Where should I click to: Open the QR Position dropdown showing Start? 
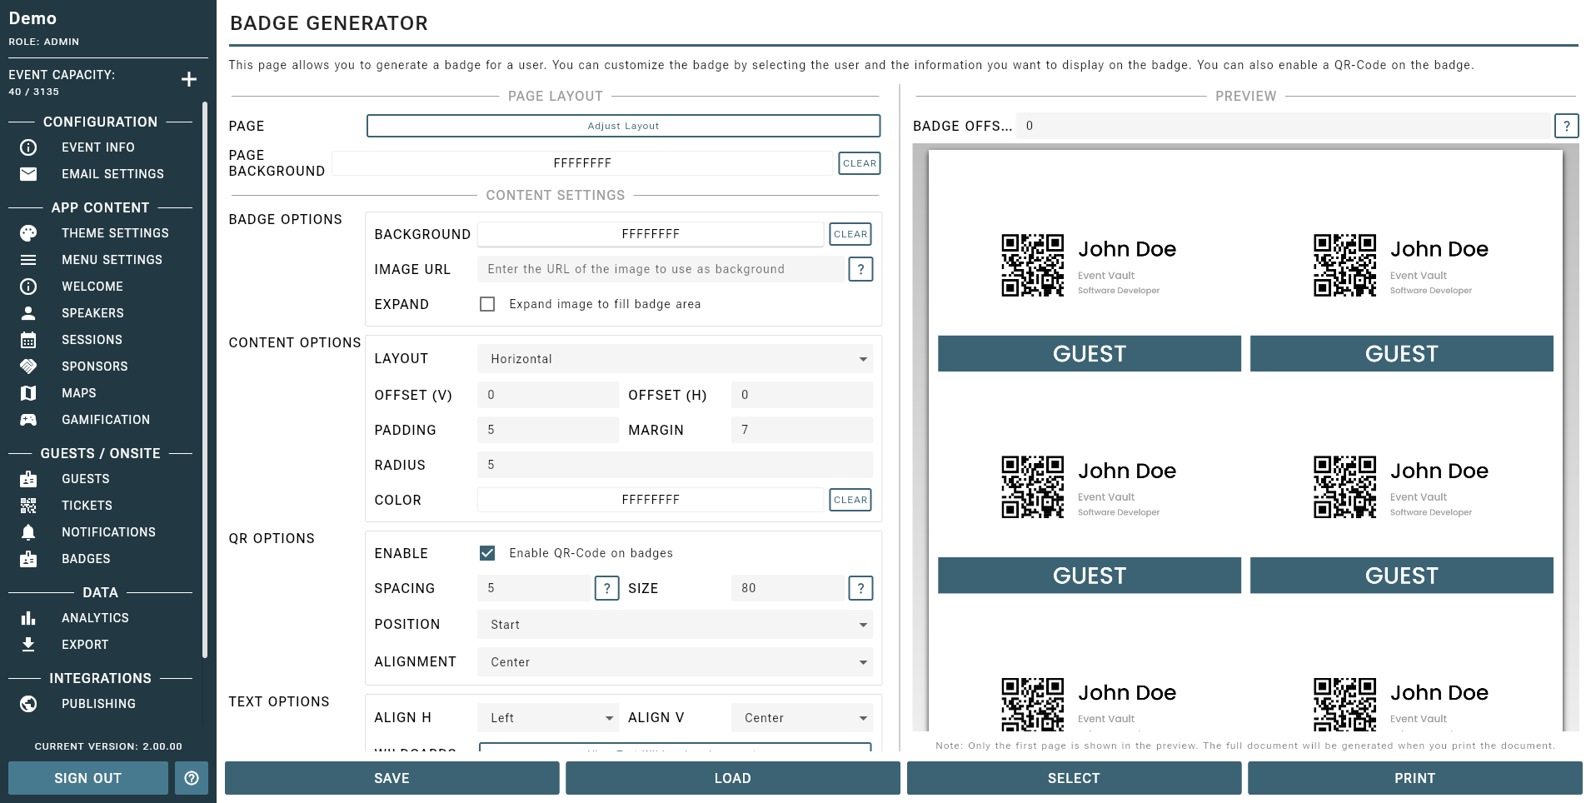coord(675,625)
